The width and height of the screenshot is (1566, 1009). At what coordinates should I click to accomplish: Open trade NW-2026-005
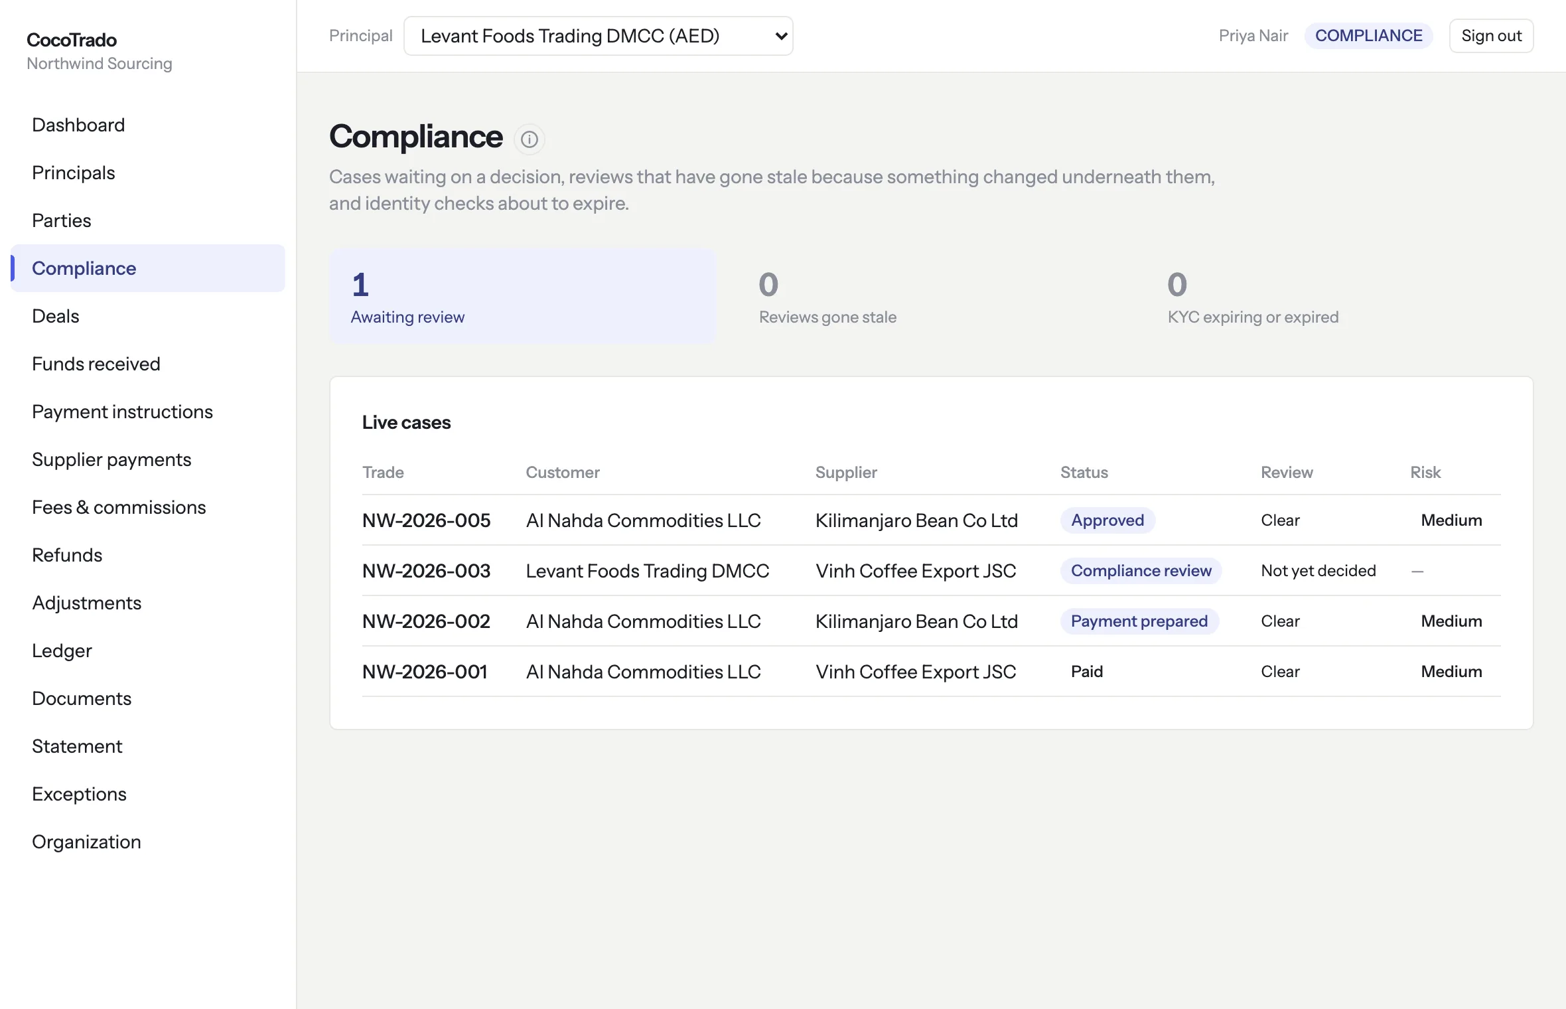[426, 520]
